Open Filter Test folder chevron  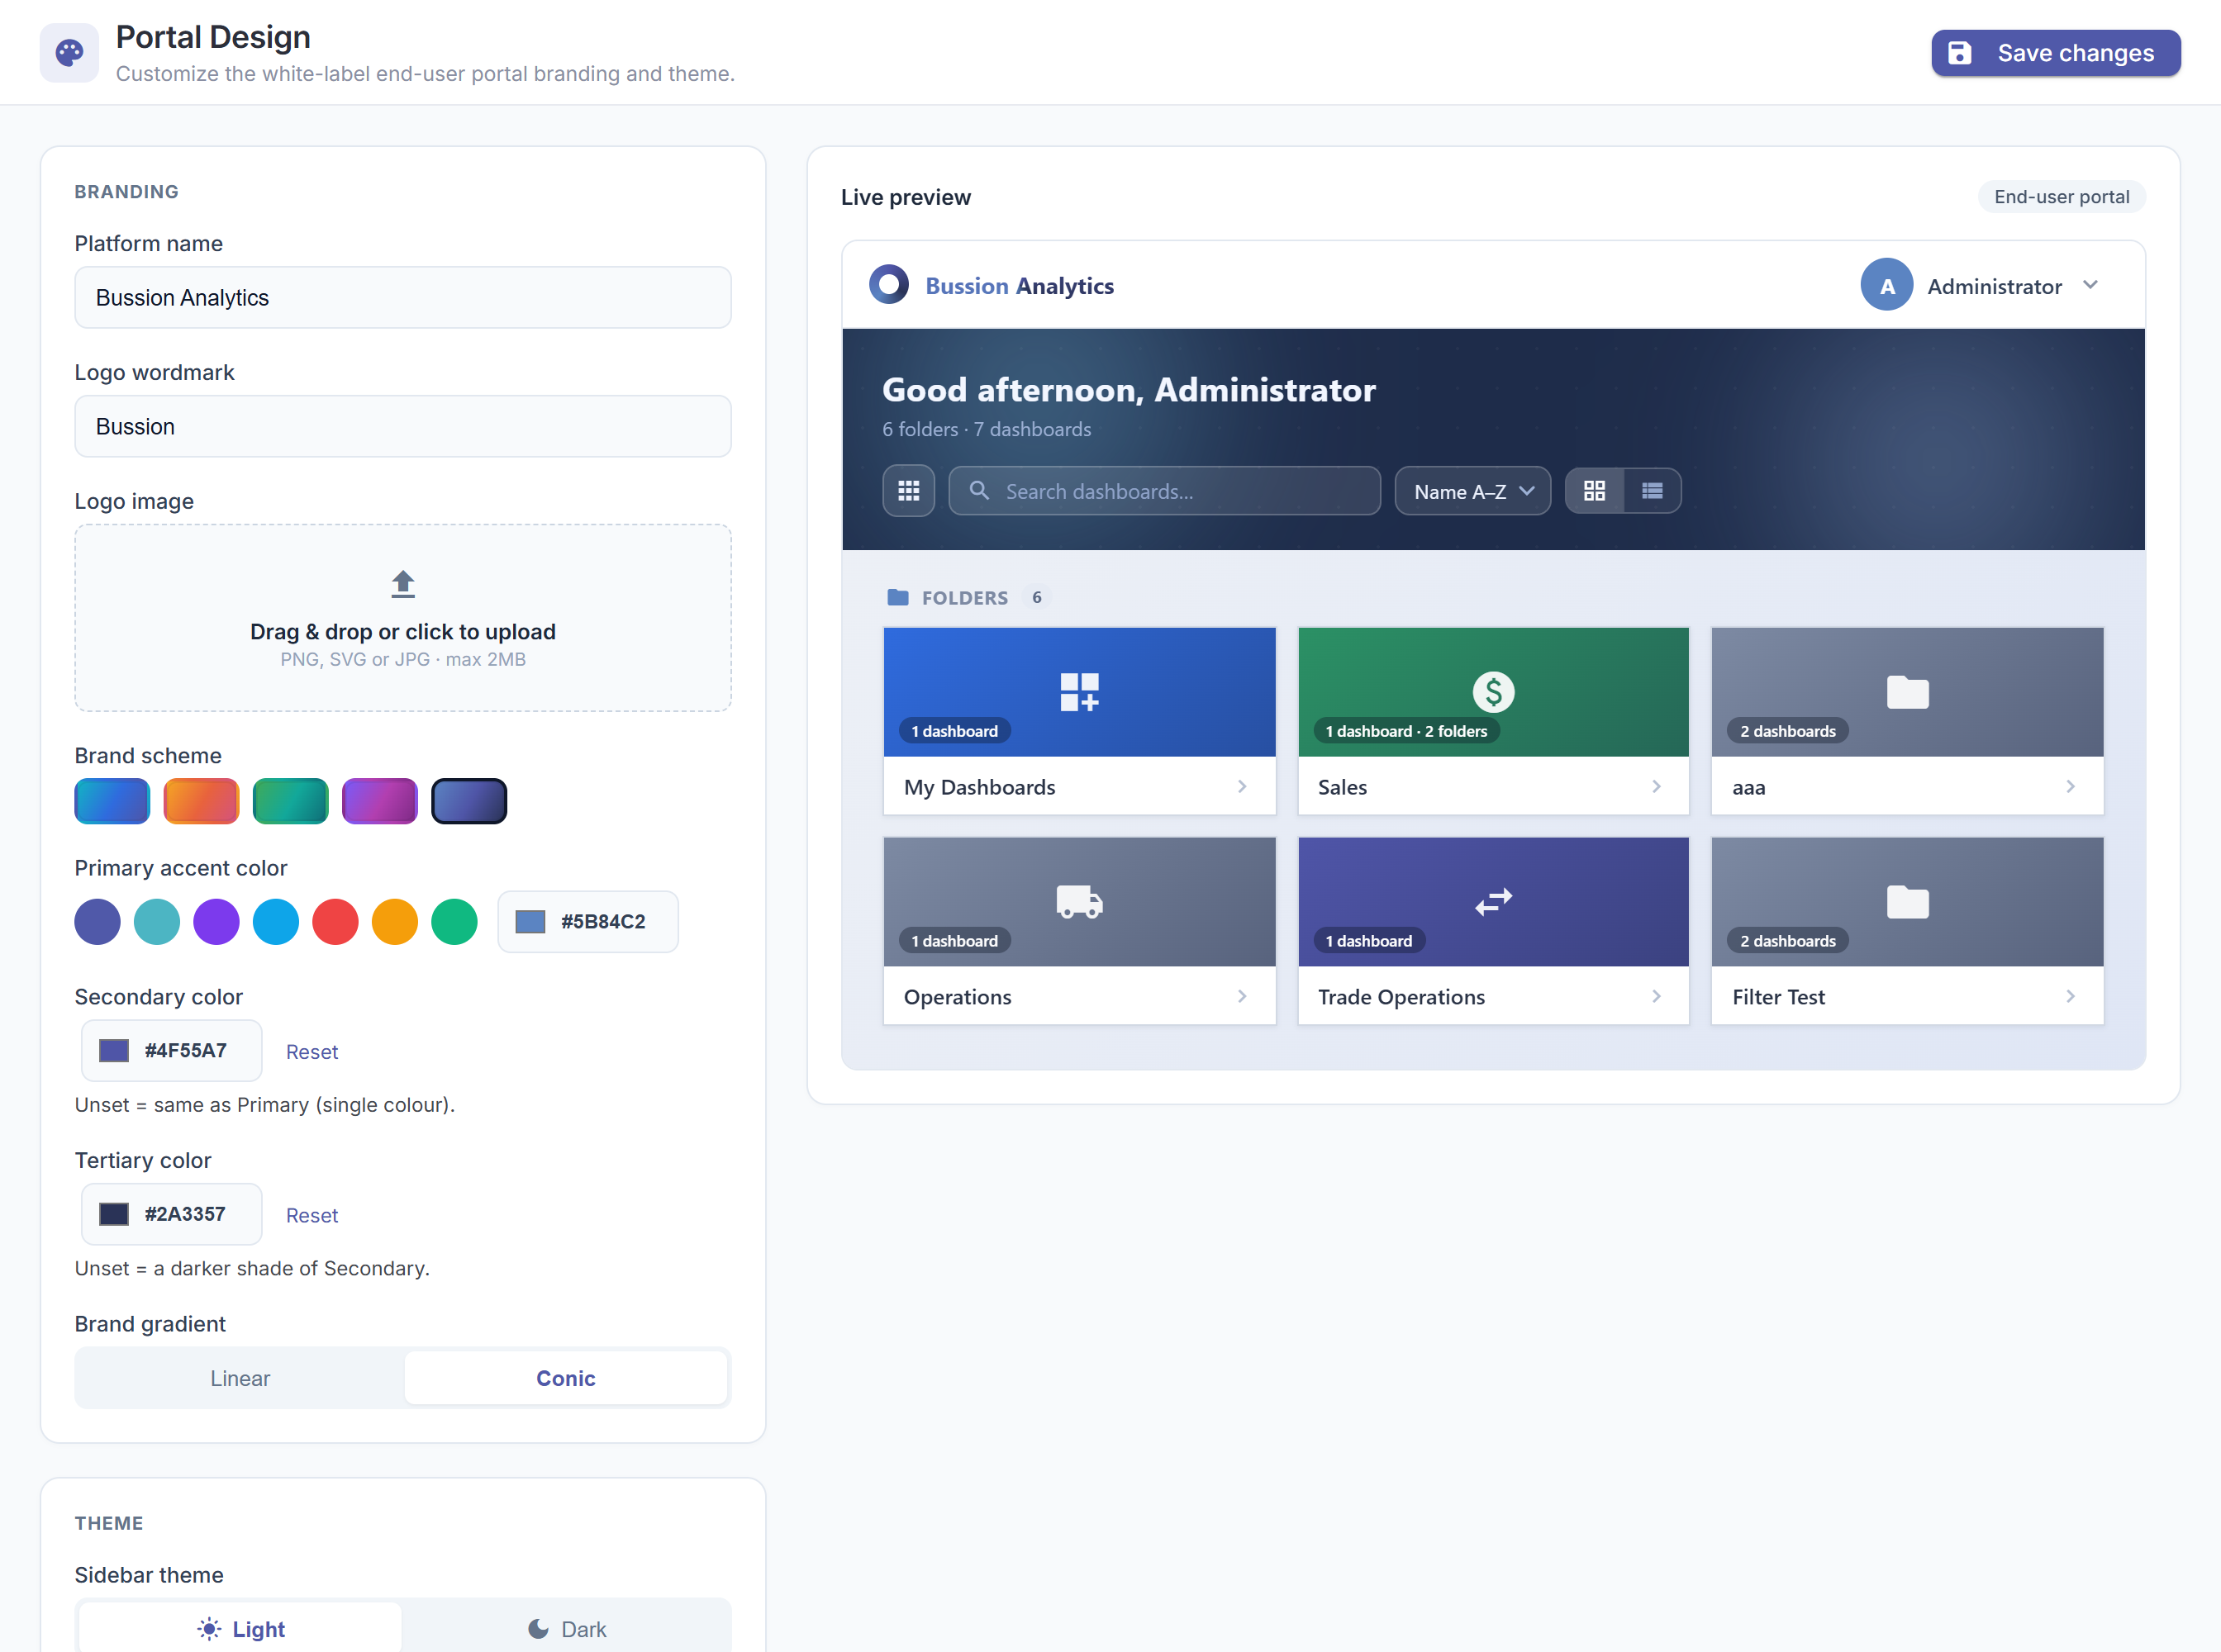(2070, 997)
